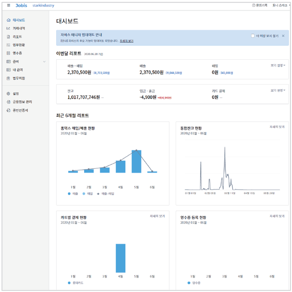This screenshot has height=292, width=292.
Task: Click the 리포트 document icon
Action: tap(8, 37)
